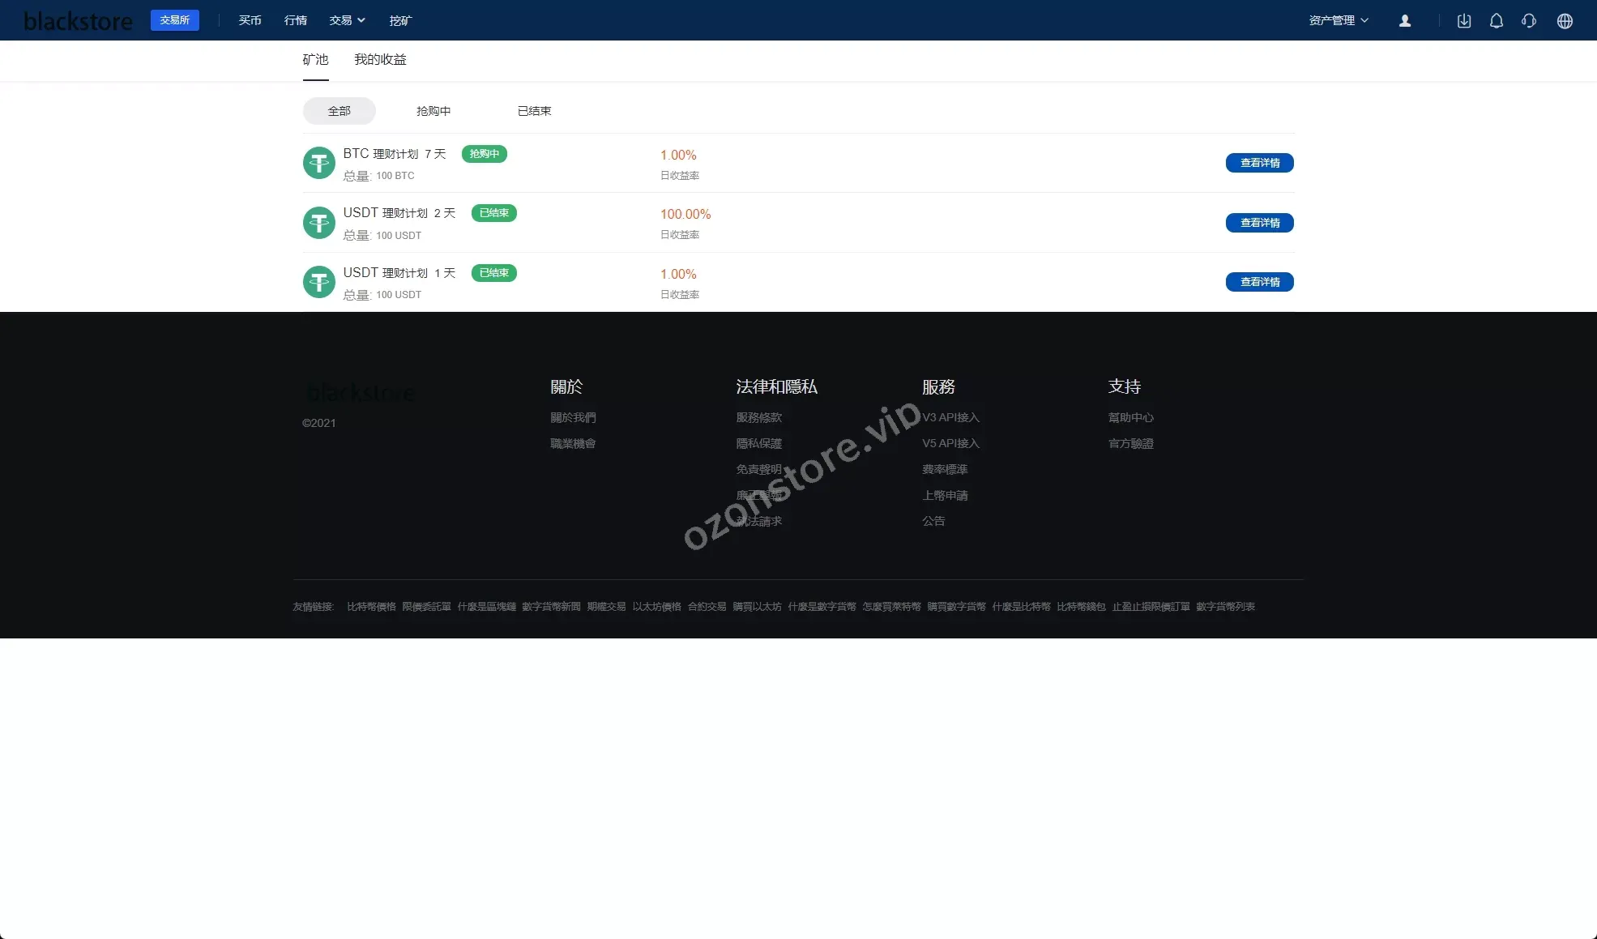
Task: Open the language globe icon
Action: click(x=1565, y=21)
